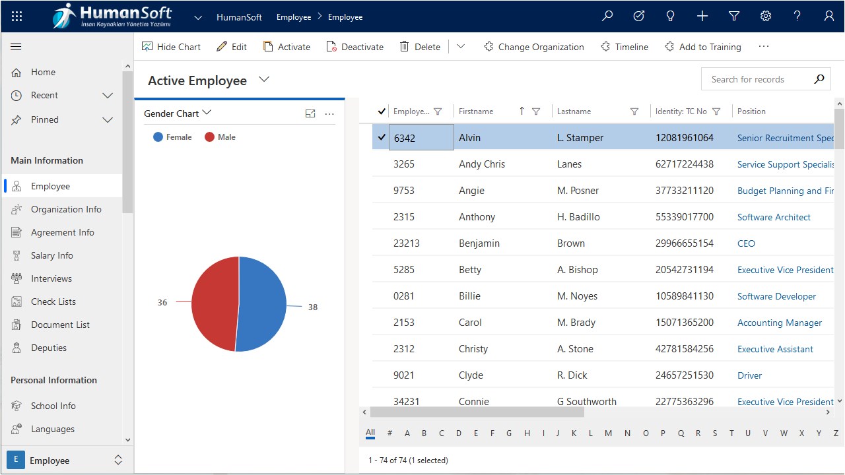Open the HumanSoft app switcher chevron
The width and height of the screenshot is (845, 475).
(198, 17)
